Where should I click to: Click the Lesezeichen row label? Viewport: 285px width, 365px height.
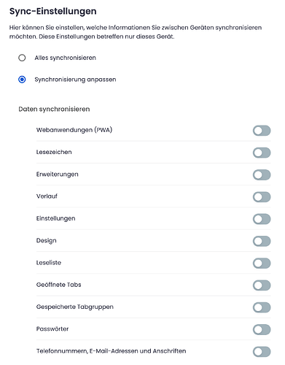click(54, 152)
